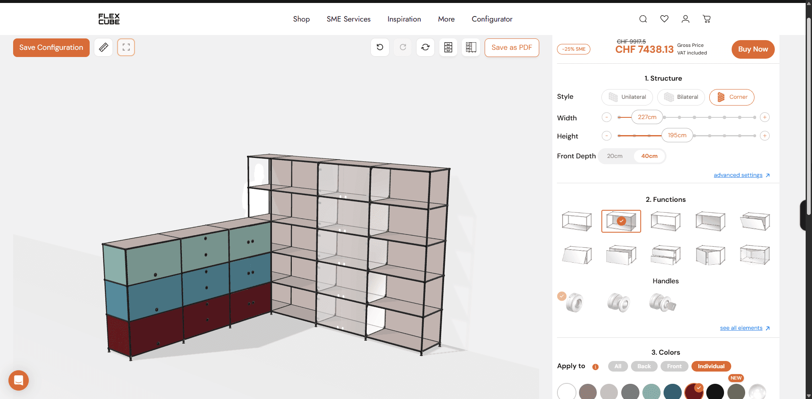Edit the width value field showing 227cm
Screen dimensions: 812x399
647,117
